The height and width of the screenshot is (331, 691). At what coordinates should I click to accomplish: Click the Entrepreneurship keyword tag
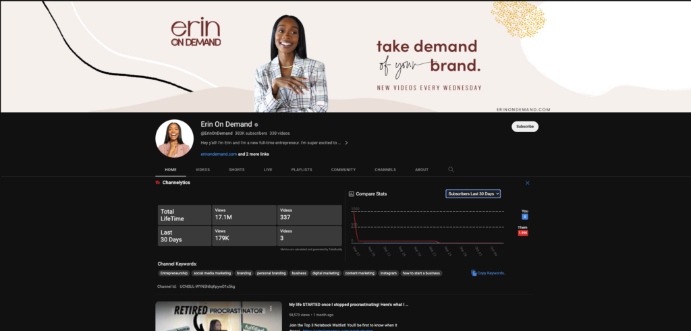pyautogui.click(x=174, y=273)
